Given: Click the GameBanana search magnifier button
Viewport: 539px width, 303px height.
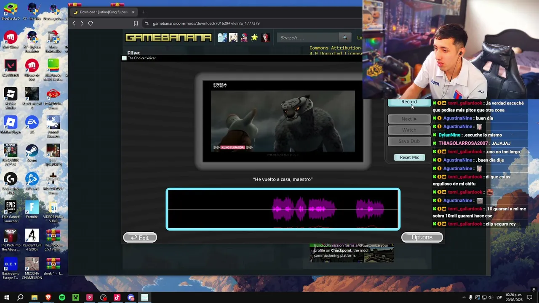Looking at the screenshot, I should tap(345, 38).
